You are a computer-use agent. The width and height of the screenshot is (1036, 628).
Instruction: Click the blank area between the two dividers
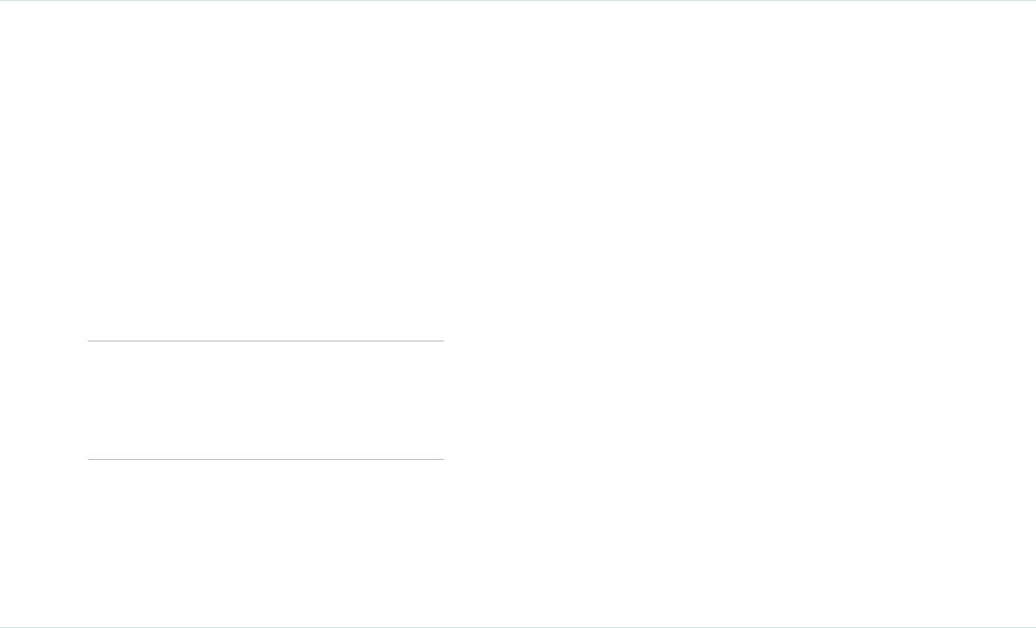tap(266, 400)
